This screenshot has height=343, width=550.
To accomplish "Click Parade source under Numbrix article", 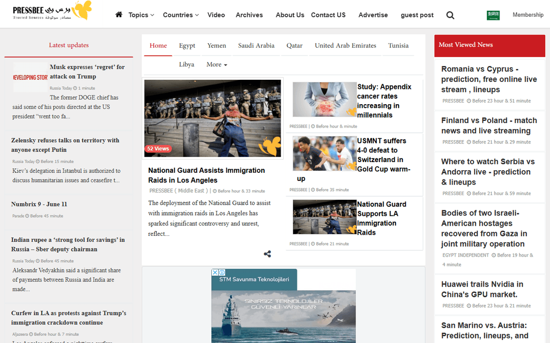I will pos(18,216).
